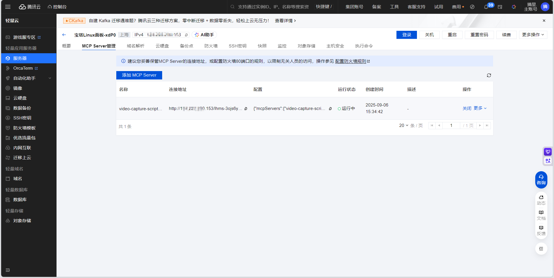The height and width of the screenshot is (278, 554).
Task: Click the Tencent Cloud logo
Action: pos(30,7)
